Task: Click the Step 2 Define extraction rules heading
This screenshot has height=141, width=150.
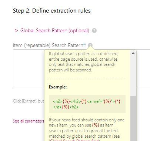Action: pyautogui.click(x=52, y=11)
